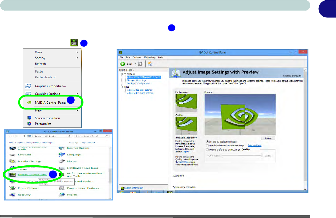This screenshot has height=218, width=336.
Task: Click the Power Options icon
Action: pyautogui.click(x=12, y=188)
